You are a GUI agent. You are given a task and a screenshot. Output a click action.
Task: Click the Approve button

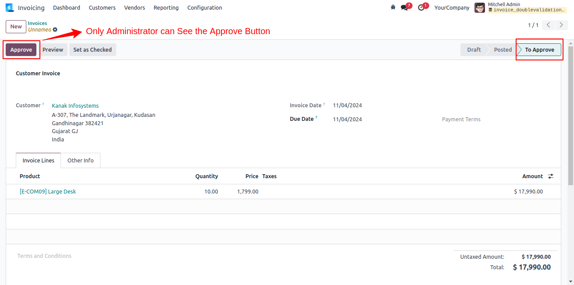21,49
